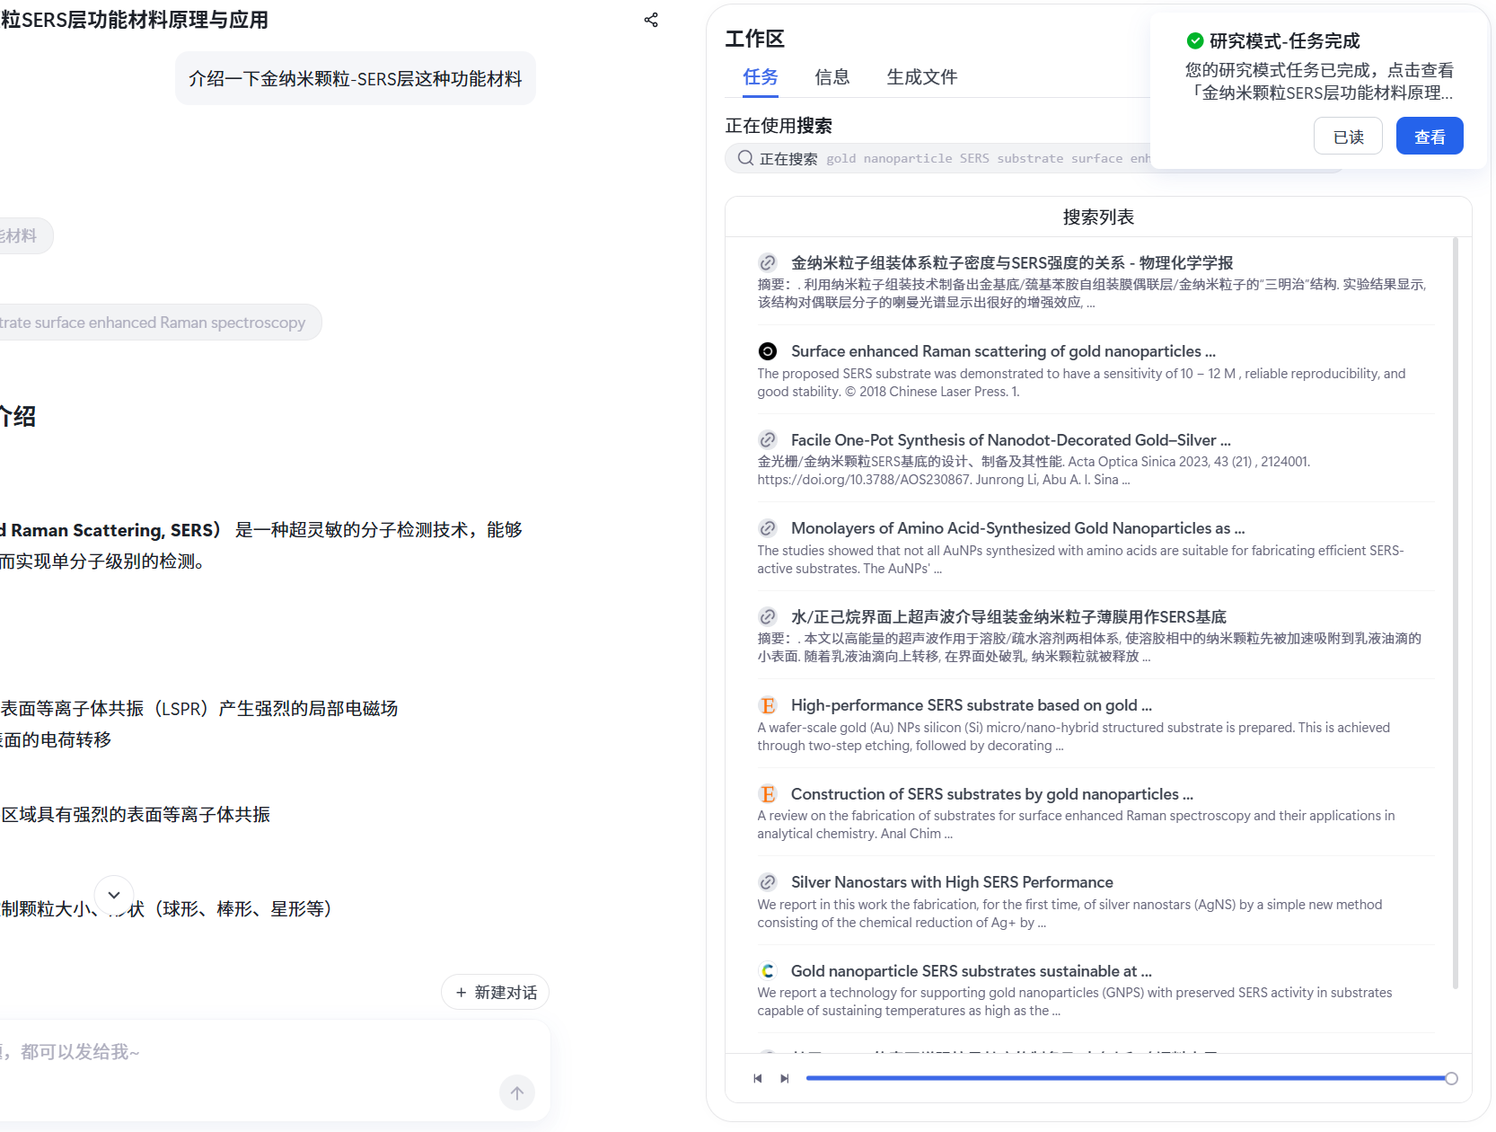The height and width of the screenshot is (1132, 1496).
Task: Click the link icon of Facile One-Pot Synthesis result
Action: [x=768, y=439]
